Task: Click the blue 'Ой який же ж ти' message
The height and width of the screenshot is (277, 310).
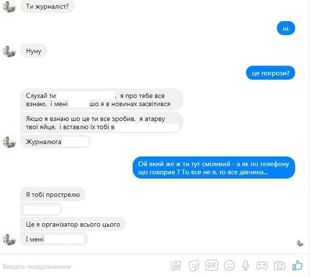Action: tap(214, 168)
